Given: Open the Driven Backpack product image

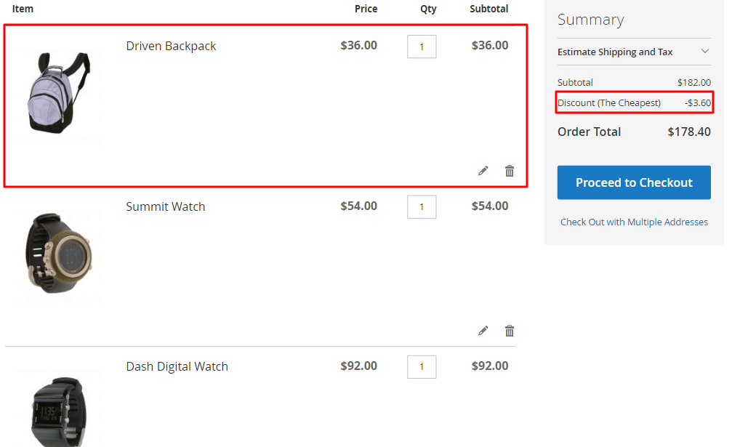Looking at the screenshot, I should pos(58,92).
